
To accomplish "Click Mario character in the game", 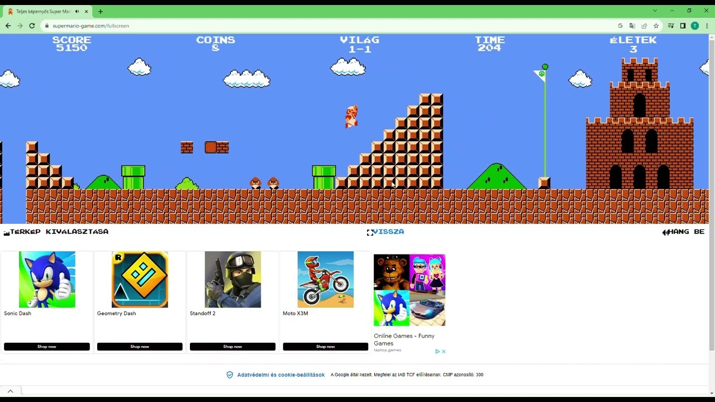I will [x=351, y=116].
